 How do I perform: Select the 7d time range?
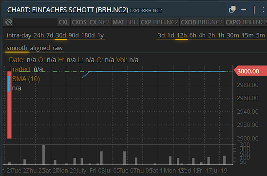coord(50,35)
